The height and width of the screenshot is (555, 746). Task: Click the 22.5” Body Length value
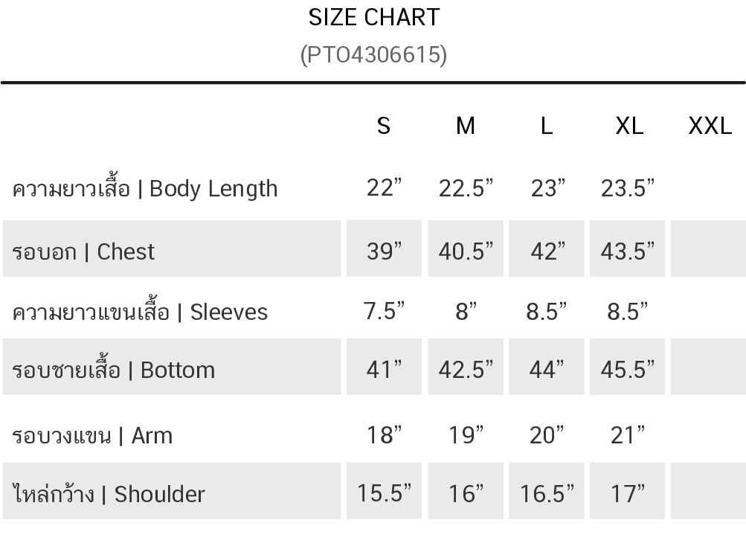pos(466,188)
